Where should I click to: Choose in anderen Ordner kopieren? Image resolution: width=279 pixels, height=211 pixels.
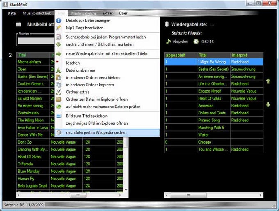point(107,85)
